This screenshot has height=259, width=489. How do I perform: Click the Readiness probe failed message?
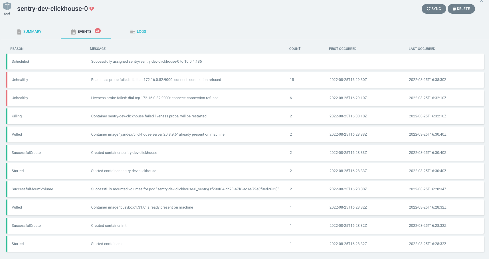pos(156,80)
